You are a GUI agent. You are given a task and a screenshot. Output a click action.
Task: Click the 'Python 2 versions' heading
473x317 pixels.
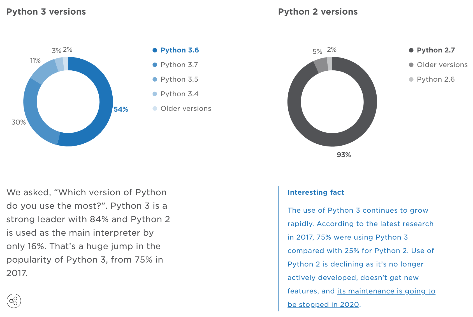pos(318,12)
